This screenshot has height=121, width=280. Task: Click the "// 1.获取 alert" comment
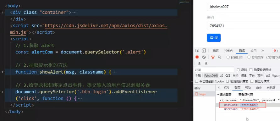pos(35,46)
